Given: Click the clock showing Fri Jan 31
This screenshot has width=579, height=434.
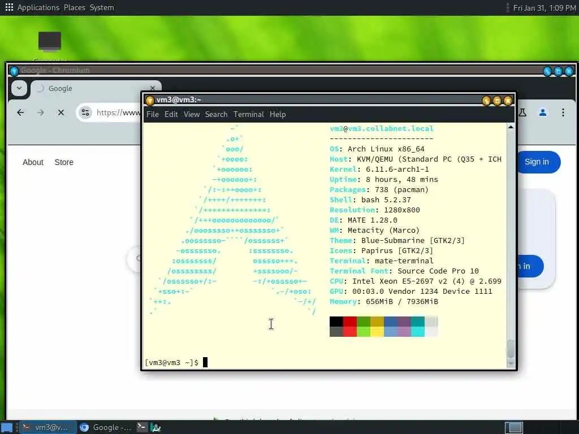Looking at the screenshot, I should click(x=545, y=8).
